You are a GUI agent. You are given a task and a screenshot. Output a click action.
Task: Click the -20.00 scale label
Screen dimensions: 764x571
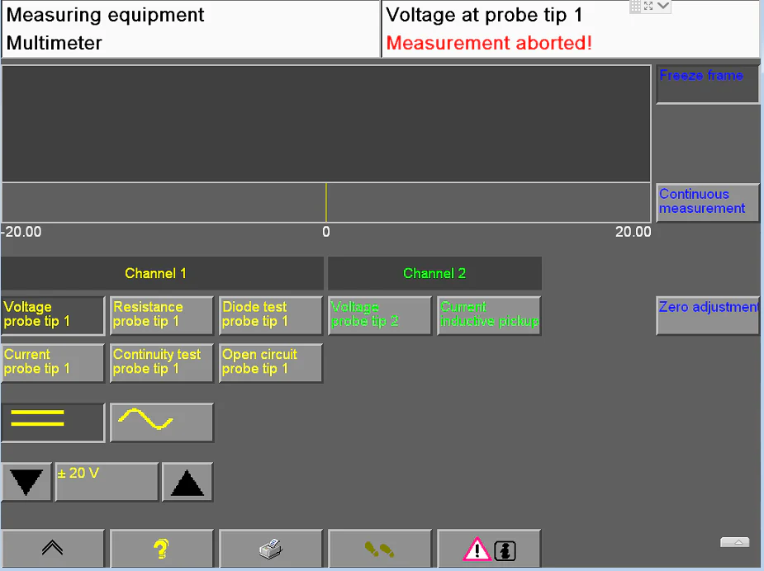tap(21, 232)
